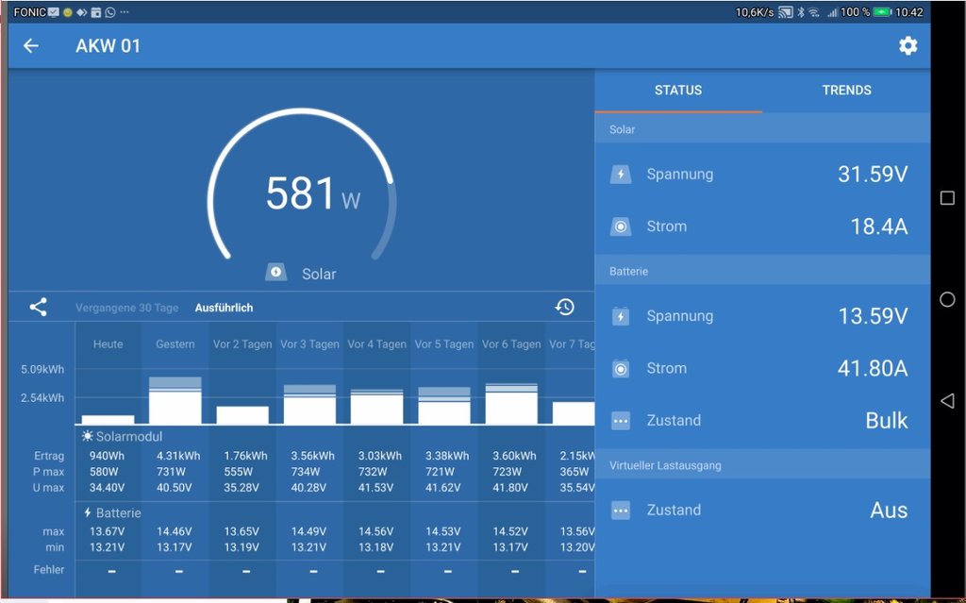
Task: Tap the Batterie Spannung icon
Action: click(x=620, y=316)
